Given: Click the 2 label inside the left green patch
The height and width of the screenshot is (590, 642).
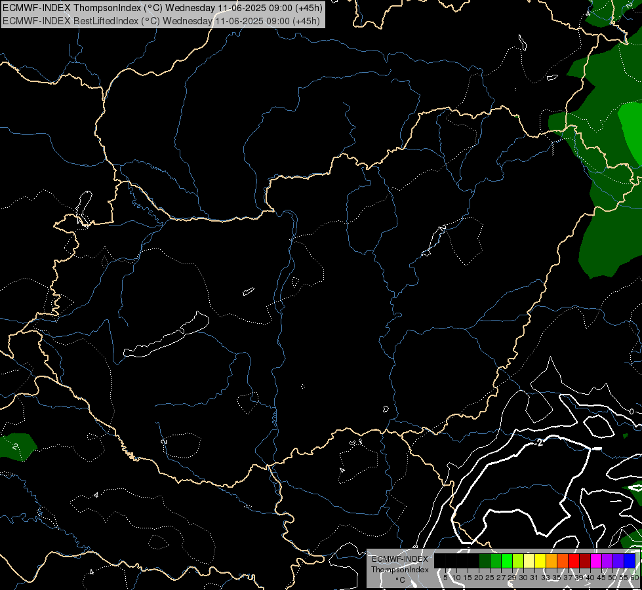Looking at the screenshot, I should (x=15, y=446).
